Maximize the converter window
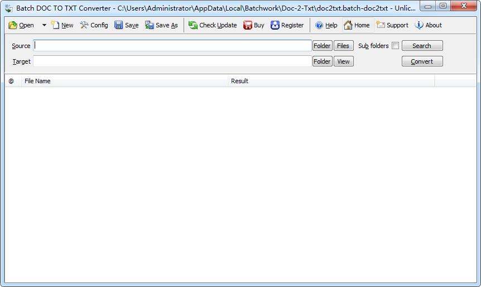The image size is (481, 287). pyautogui.click(x=443, y=6)
